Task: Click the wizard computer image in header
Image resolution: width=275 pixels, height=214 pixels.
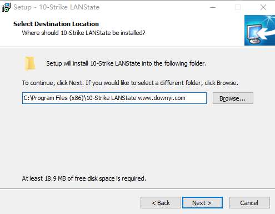Action: (259, 31)
